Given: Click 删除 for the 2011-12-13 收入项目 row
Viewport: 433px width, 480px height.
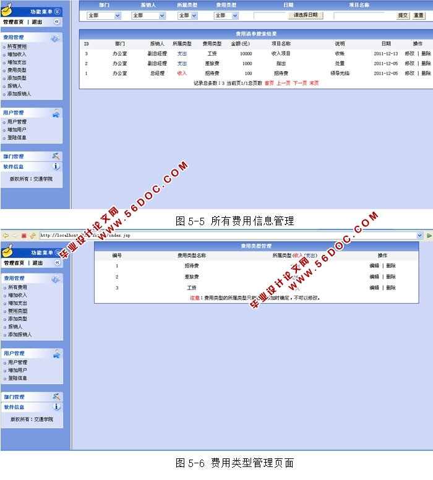Looking at the screenshot, I should tap(426, 54).
